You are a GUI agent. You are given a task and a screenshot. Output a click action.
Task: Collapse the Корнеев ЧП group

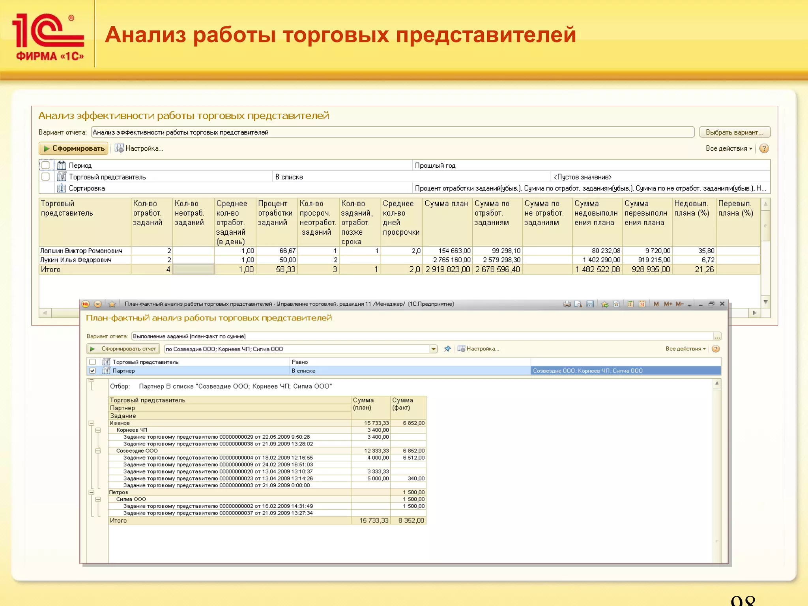(x=98, y=430)
